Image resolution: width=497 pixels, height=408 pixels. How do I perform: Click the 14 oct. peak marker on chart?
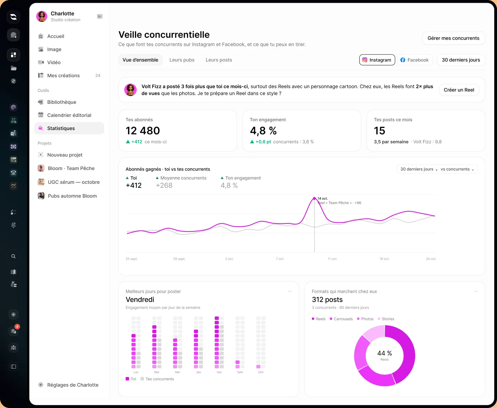click(x=314, y=199)
